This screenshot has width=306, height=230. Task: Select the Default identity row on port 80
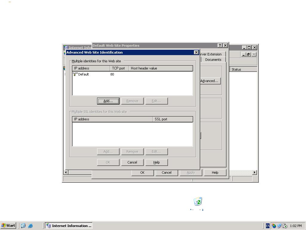[x=132, y=74]
